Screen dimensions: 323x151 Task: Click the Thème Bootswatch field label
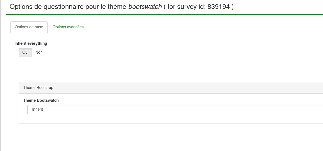pos(41,100)
